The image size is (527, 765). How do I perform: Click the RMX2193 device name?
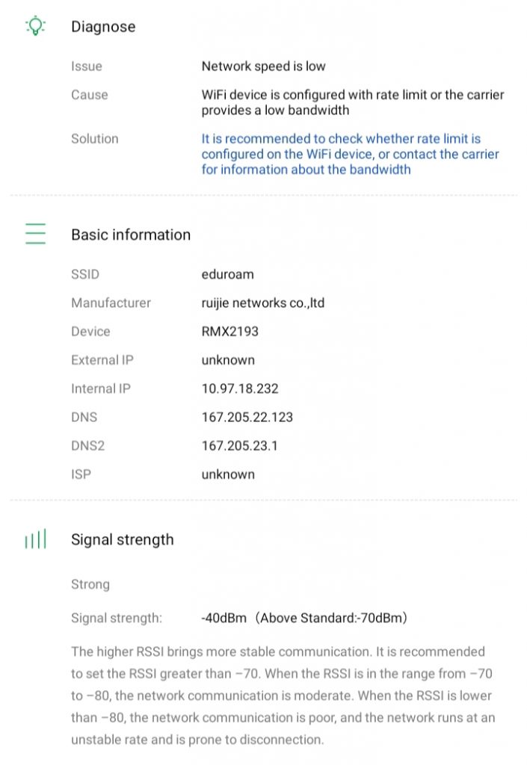tap(230, 331)
